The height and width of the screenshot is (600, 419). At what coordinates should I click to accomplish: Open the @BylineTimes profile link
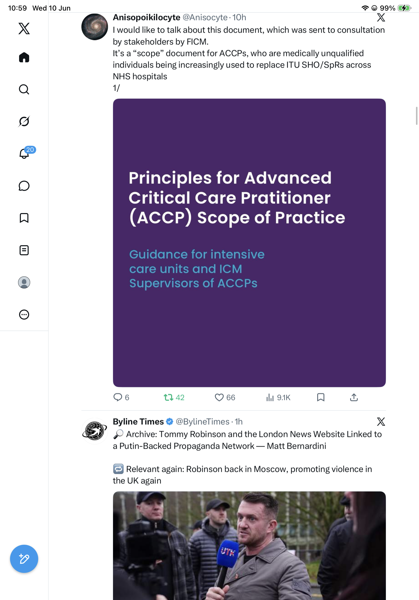pos(202,422)
